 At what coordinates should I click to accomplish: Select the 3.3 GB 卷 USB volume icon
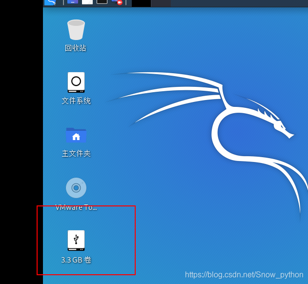(x=76, y=241)
